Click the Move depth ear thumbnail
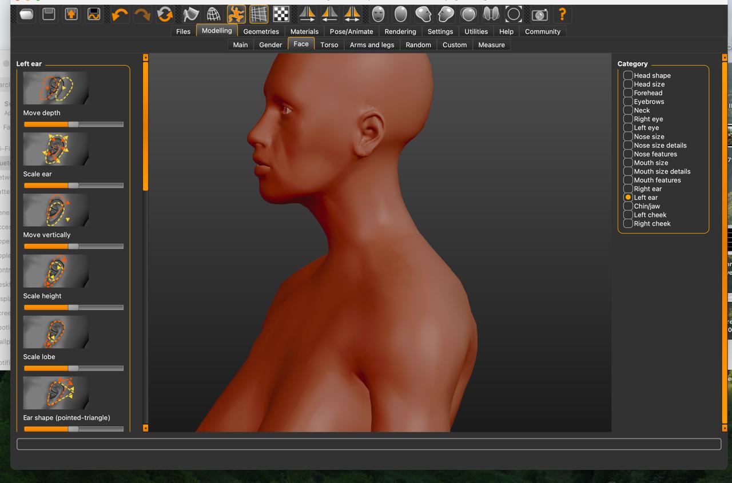The height and width of the screenshot is (483, 732). [x=55, y=88]
